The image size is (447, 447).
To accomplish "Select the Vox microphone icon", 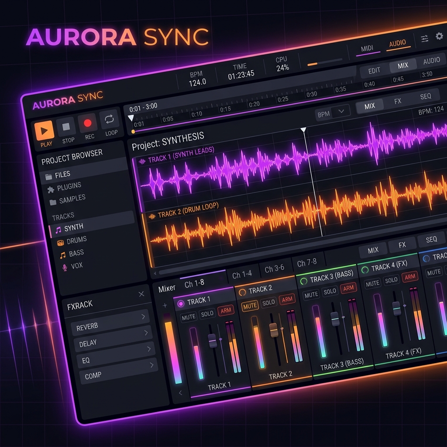I will pos(65,268).
